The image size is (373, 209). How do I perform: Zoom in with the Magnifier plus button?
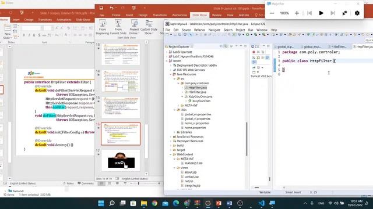click(297, 13)
